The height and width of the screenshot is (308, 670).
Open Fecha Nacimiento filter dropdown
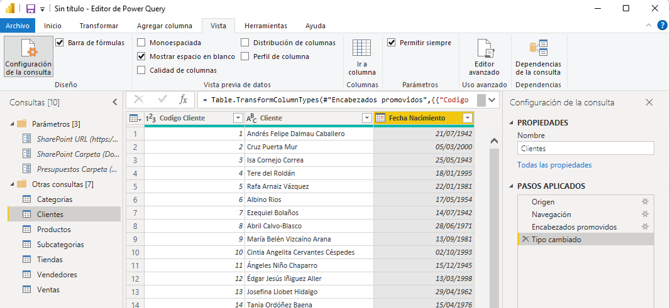click(468, 118)
